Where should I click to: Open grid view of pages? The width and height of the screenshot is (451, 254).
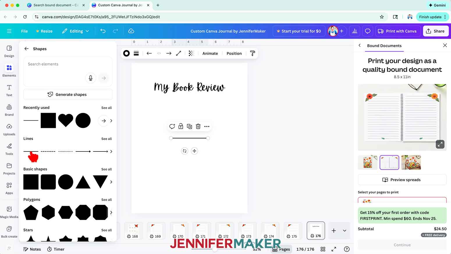tap(323, 249)
